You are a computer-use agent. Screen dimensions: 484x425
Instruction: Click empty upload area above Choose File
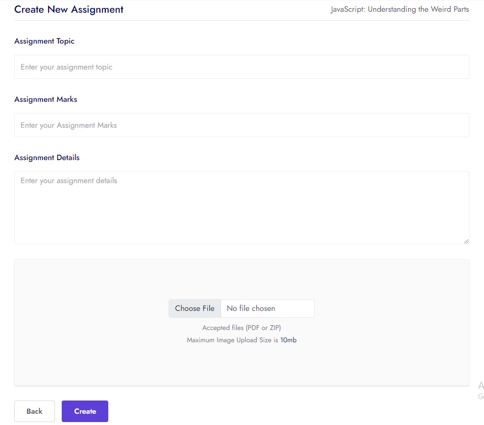[x=242, y=279]
